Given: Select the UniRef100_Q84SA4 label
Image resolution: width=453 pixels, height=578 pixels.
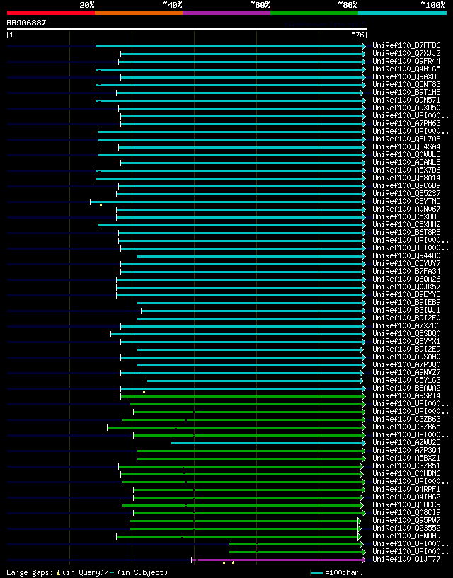Looking at the screenshot, I should point(406,146).
